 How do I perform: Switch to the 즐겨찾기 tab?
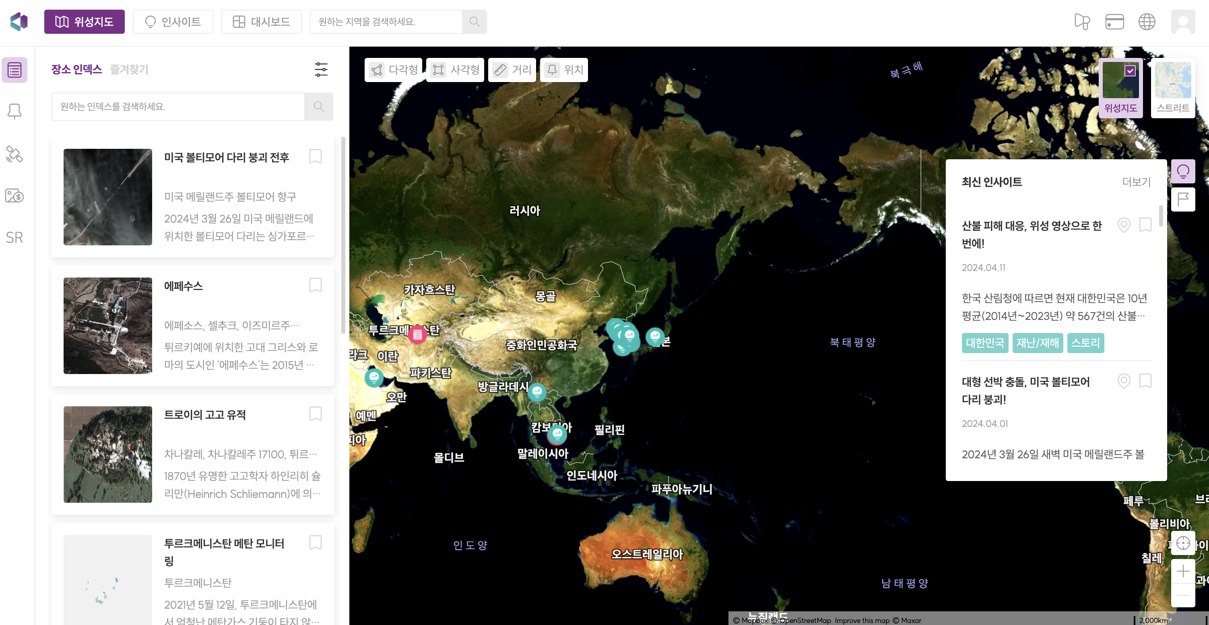coord(129,70)
